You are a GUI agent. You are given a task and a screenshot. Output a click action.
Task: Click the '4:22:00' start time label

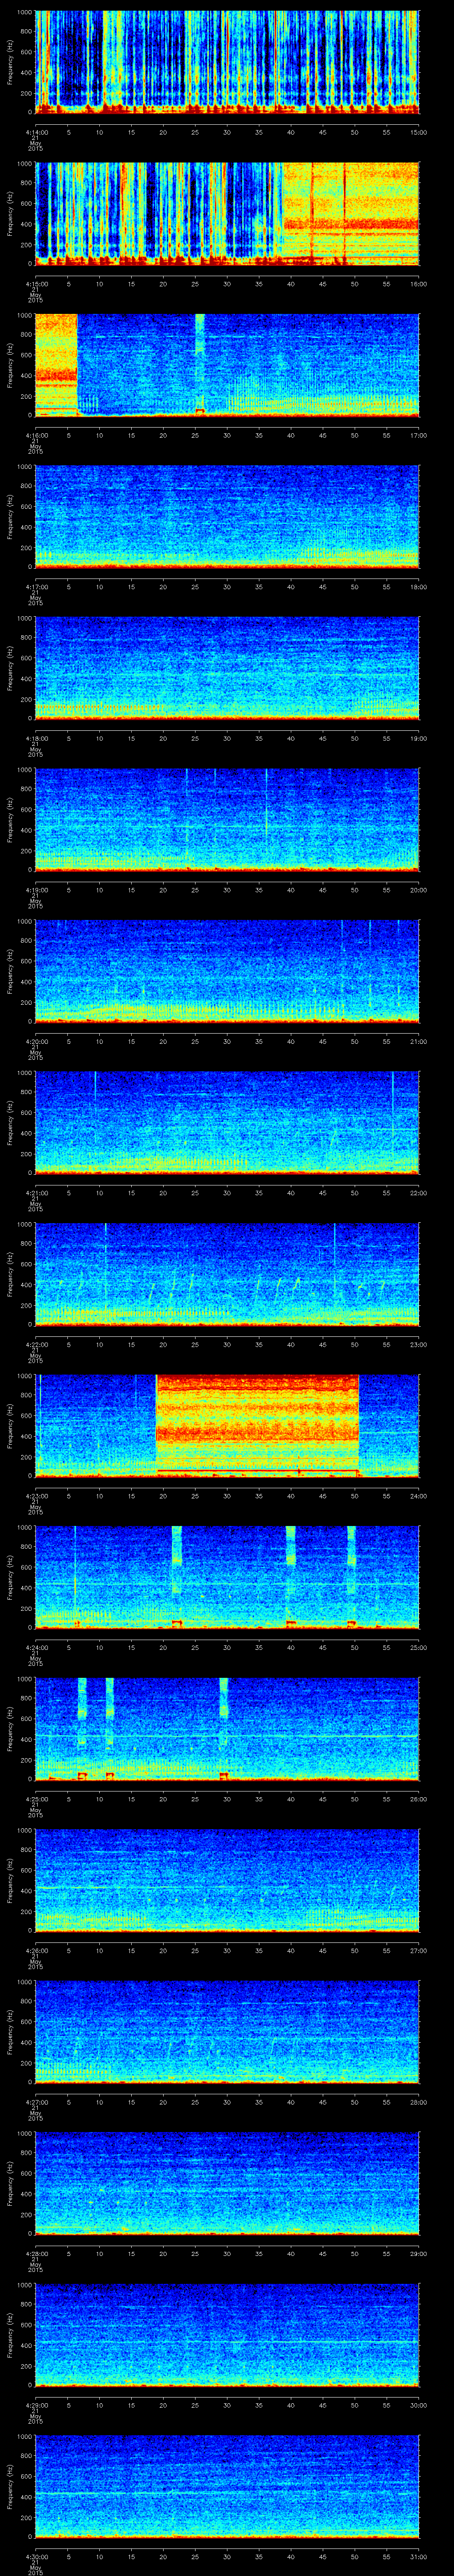point(36,1344)
